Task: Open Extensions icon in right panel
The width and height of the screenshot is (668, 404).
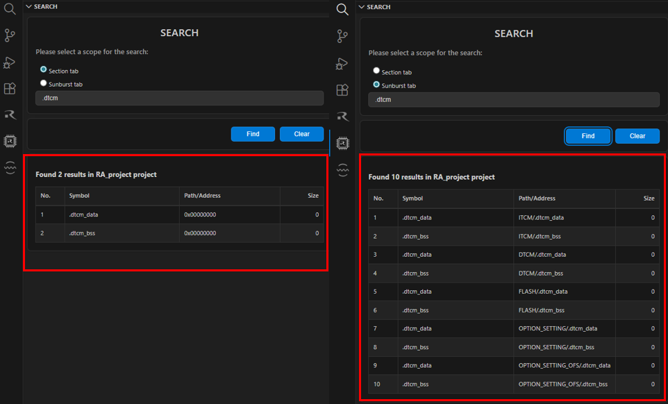Action: coord(342,90)
